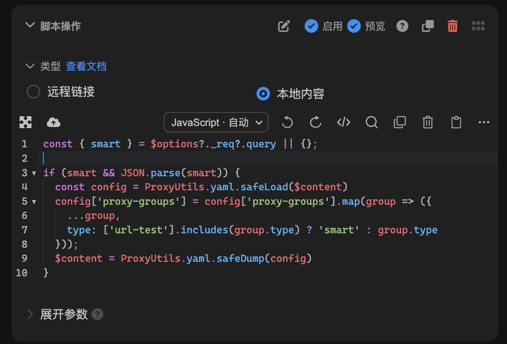507x344 pixels.
Task: Click 'safeLoad' on line 4
Action: coord(264,187)
